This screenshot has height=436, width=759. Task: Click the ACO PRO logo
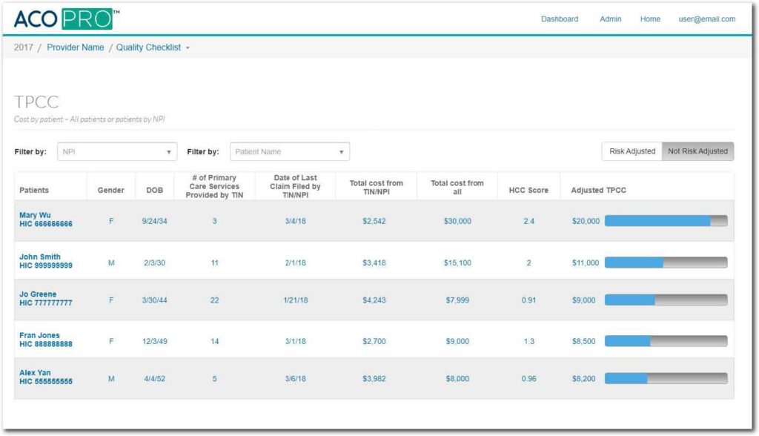65,19
